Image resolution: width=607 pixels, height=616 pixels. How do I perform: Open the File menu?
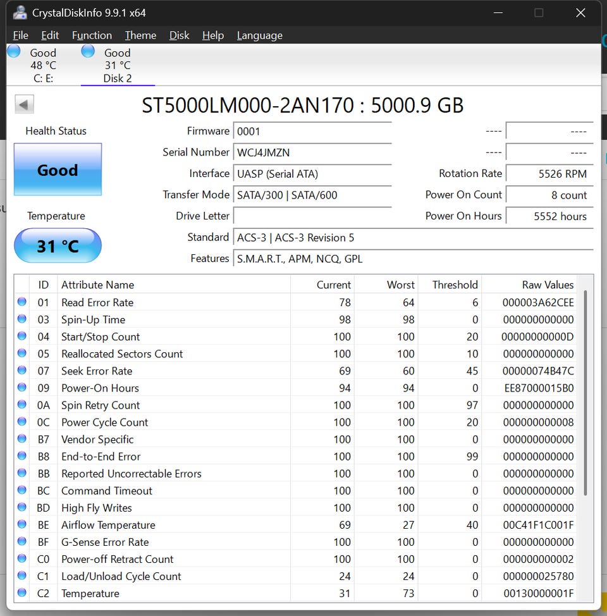point(20,35)
